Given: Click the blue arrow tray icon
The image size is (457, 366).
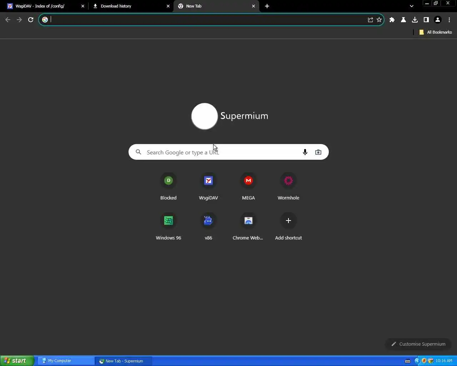Looking at the screenshot, I should coord(417,361).
